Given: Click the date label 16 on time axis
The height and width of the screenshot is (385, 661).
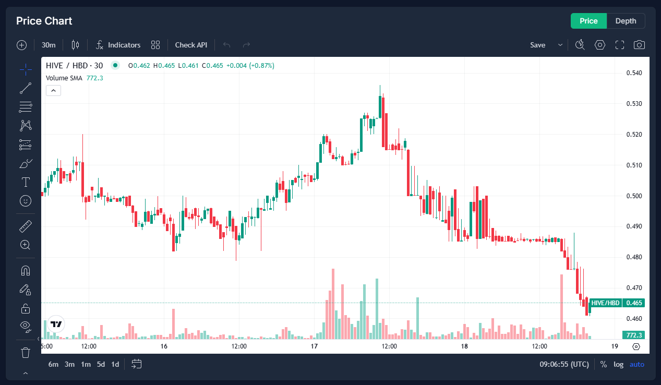Looking at the screenshot, I should coord(164,346).
